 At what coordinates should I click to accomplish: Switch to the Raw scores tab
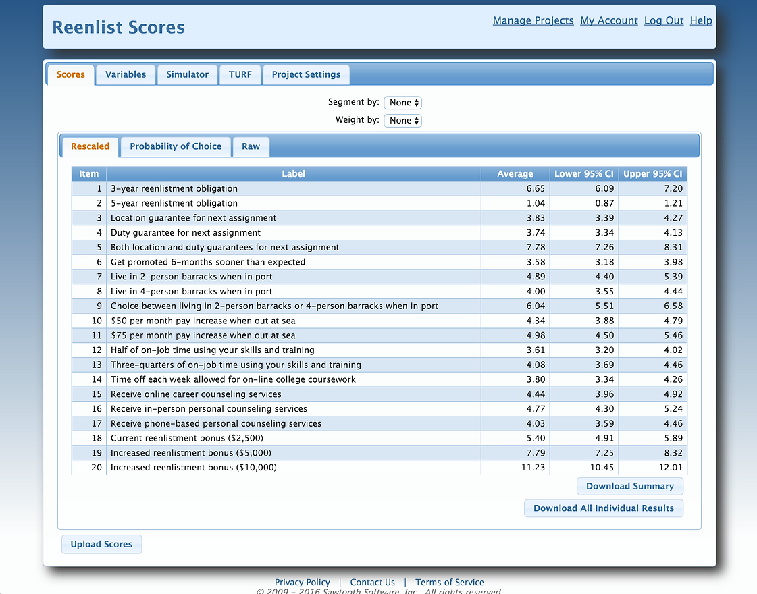(251, 146)
